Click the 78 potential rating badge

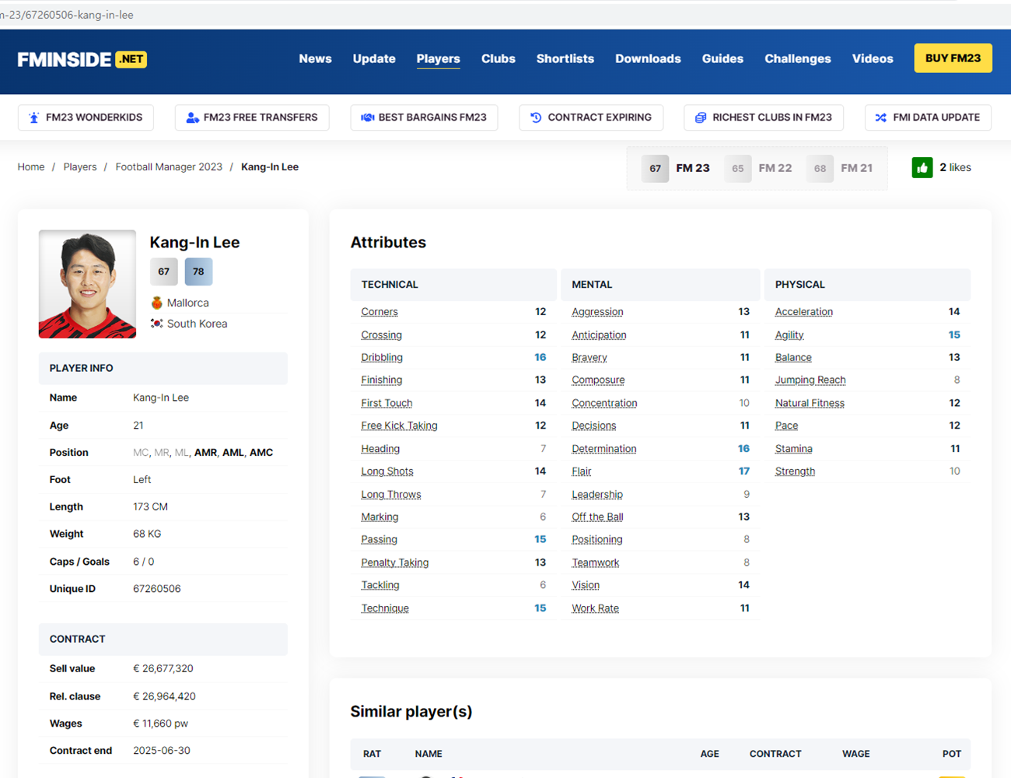(198, 272)
